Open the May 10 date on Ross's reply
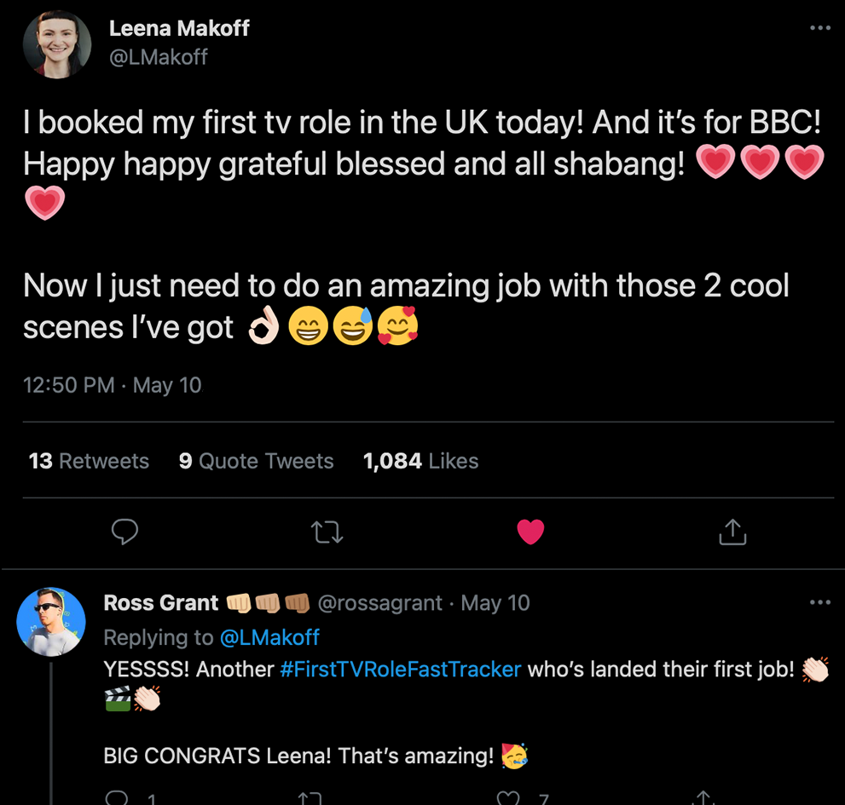 point(495,603)
